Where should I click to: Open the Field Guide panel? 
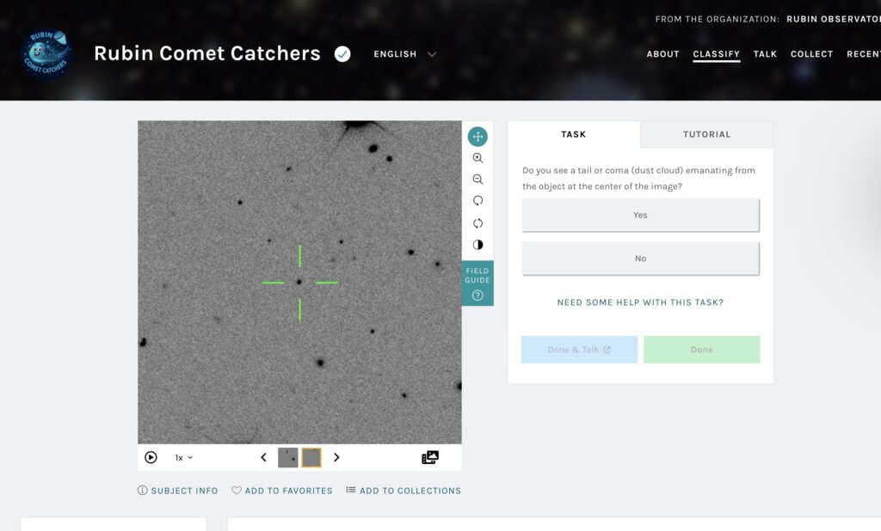tap(477, 284)
